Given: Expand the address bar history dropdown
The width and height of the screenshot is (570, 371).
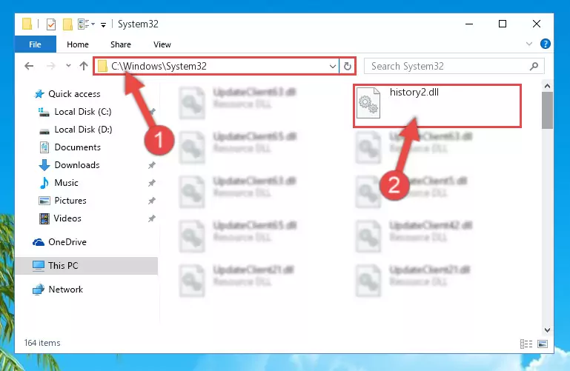Looking at the screenshot, I should [x=332, y=66].
